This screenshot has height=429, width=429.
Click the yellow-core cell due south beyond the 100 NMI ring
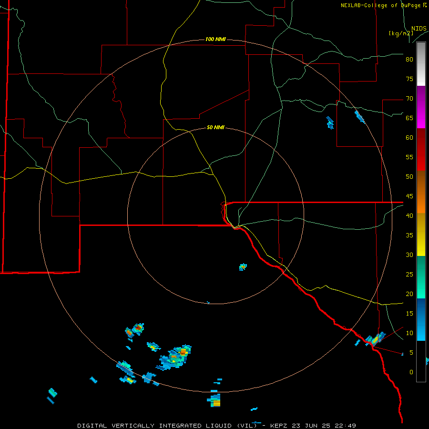(214, 400)
